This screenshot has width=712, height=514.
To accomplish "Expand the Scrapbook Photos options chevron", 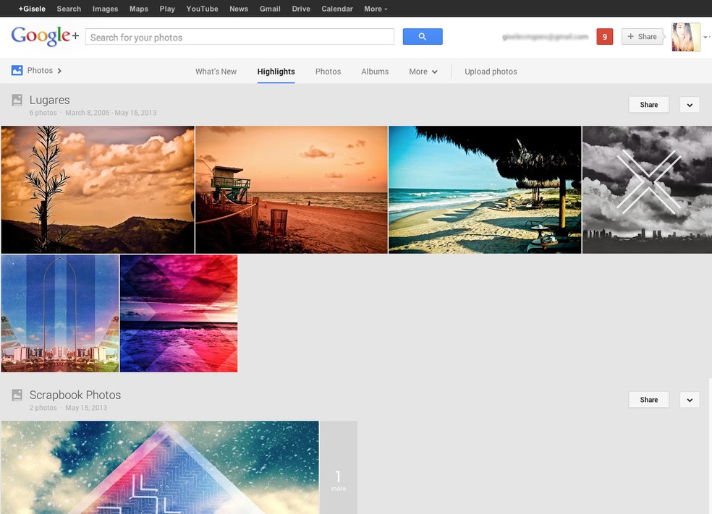I will coord(689,399).
